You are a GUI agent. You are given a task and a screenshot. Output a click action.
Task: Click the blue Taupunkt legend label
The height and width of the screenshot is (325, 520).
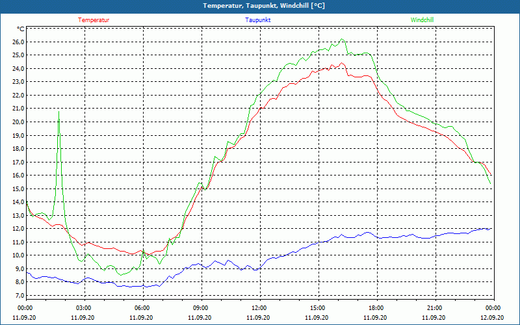[257, 20]
